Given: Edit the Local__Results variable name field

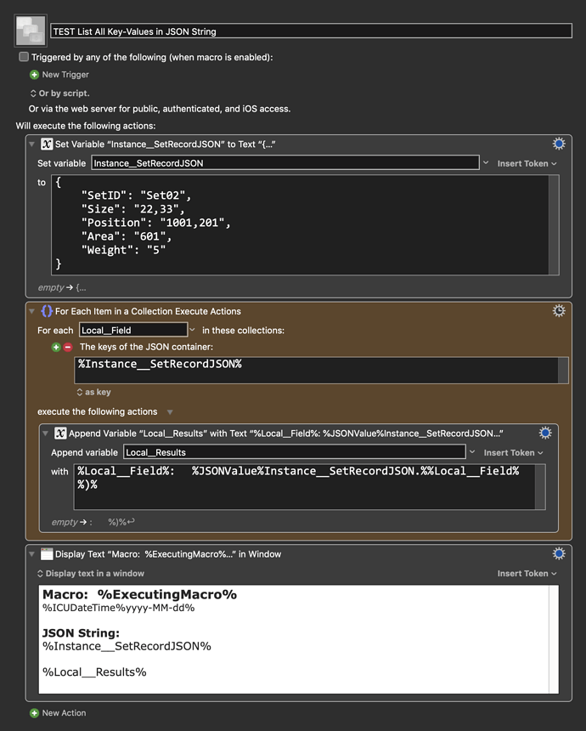Looking at the screenshot, I should pos(295,452).
